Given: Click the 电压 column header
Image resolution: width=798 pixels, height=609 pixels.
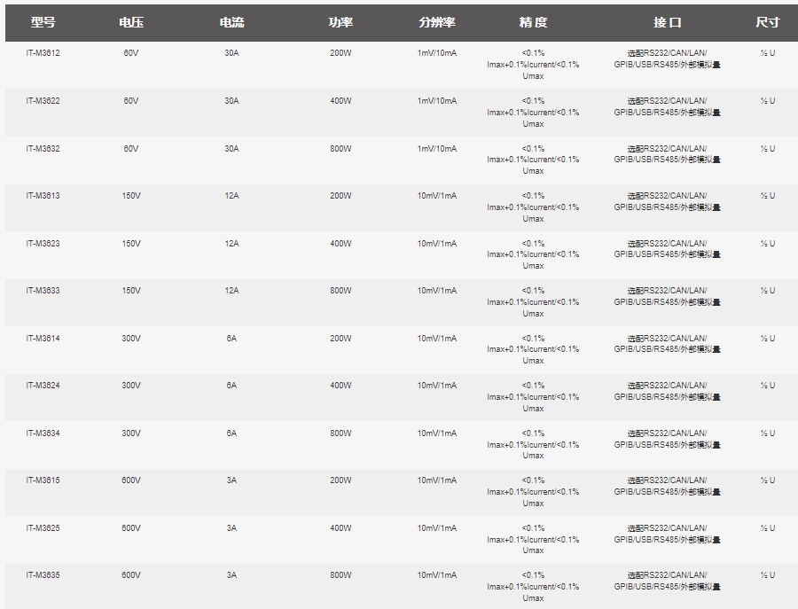Looking at the screenshot, I should pyautogui.click(x=131, y=22).
